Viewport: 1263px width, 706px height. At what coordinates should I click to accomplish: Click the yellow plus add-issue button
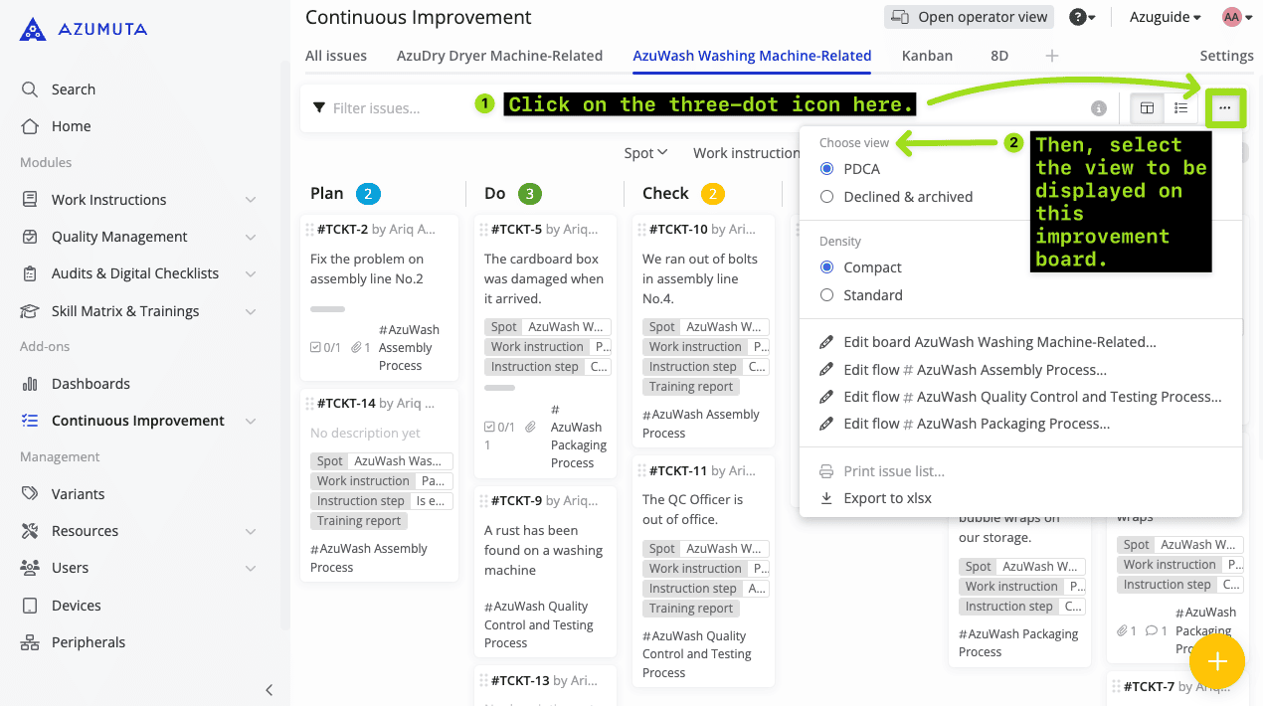tap(1216, 662)
